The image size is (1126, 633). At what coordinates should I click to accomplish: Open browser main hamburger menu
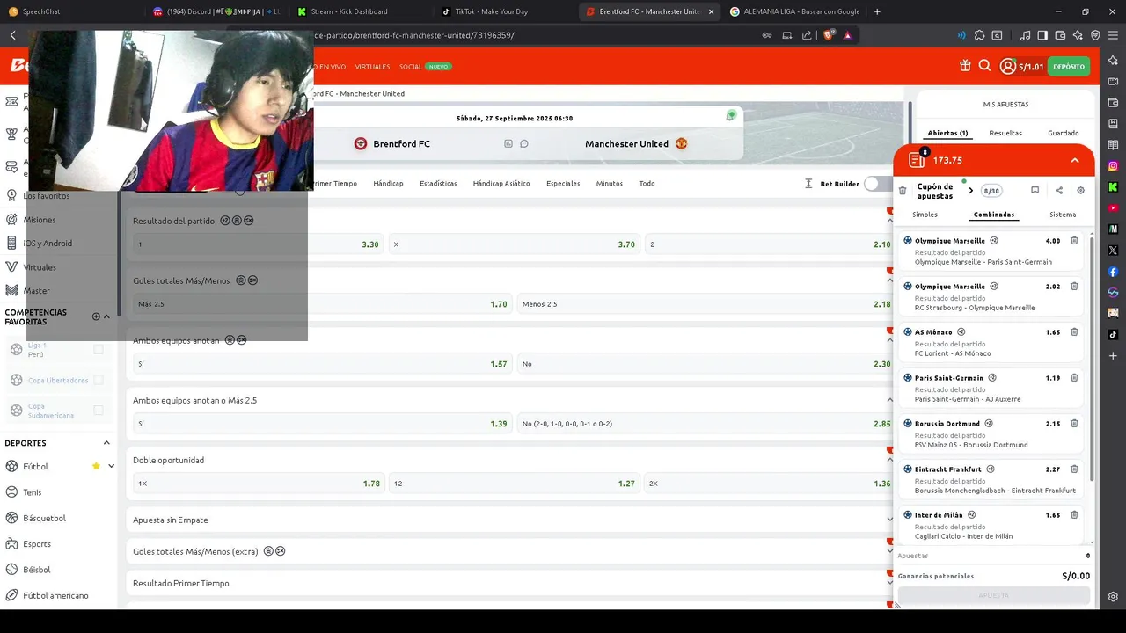click(x=1112, y=35)
